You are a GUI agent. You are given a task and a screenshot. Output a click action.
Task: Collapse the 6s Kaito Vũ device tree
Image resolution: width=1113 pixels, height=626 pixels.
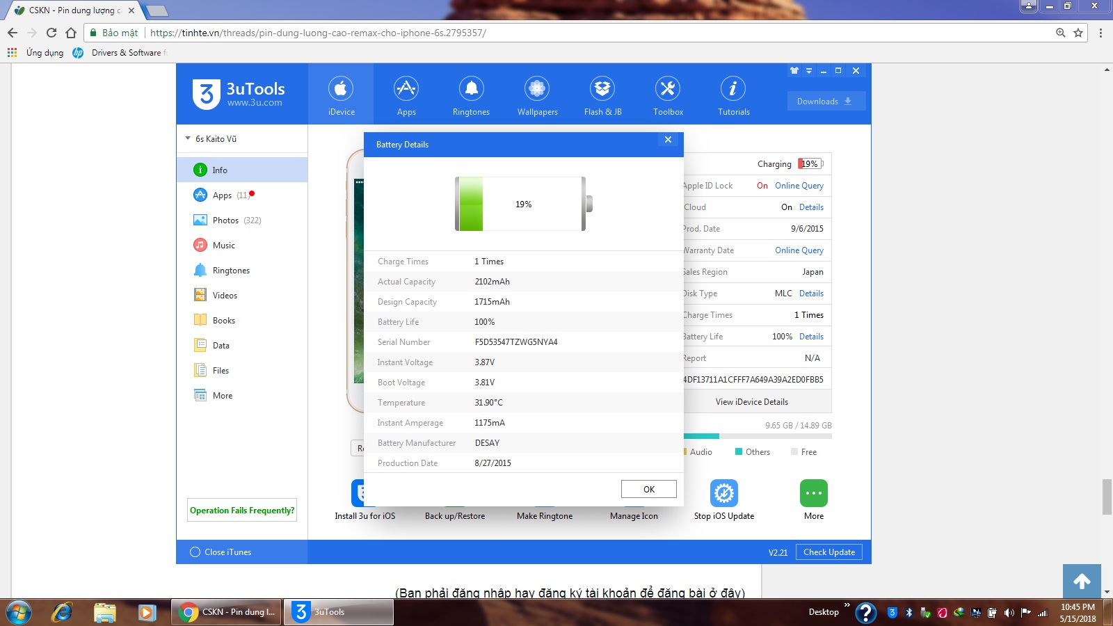(188, 138)
